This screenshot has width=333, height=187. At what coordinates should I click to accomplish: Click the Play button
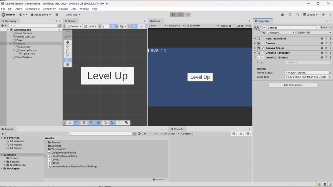(x=173, y=15)
